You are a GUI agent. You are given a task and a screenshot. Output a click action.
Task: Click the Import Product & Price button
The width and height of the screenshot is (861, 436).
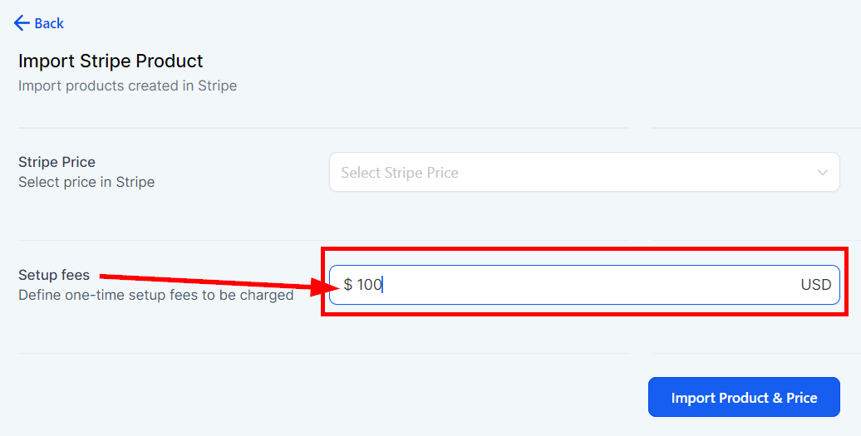[744, 398]
